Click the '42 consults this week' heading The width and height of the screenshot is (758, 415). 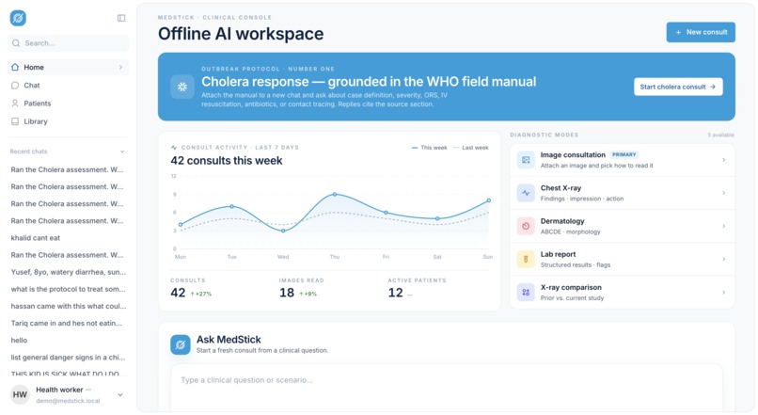pos(227,161)
